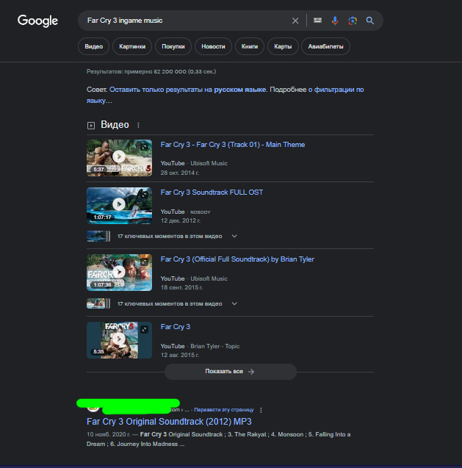
Task: Start voice search with the microphone icon
Action: 335,21
